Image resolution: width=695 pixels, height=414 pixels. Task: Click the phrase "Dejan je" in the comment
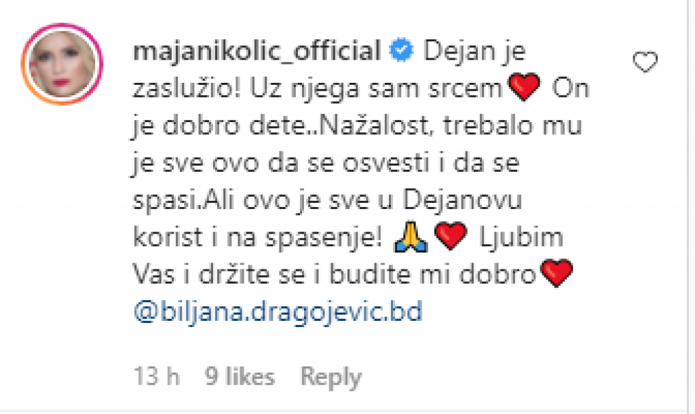[x=474, y=52]
